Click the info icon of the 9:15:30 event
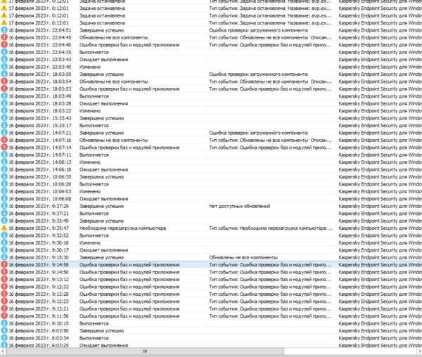 tap(4, 257)
